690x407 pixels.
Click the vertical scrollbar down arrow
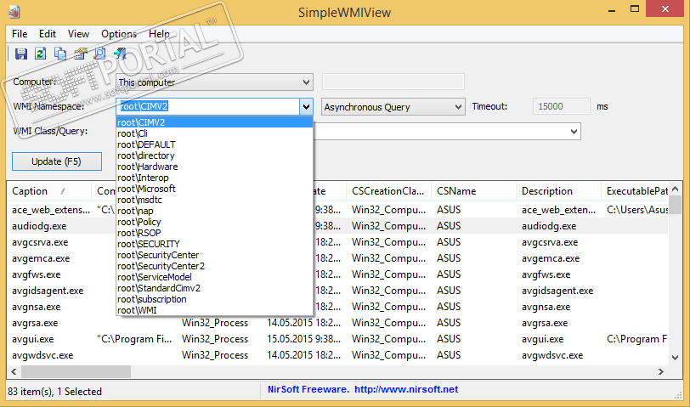pos(676,358)
